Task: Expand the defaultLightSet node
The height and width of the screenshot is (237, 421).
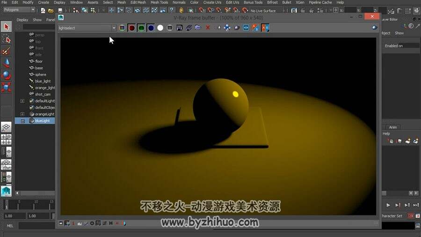Action: (x=22, y=101)
